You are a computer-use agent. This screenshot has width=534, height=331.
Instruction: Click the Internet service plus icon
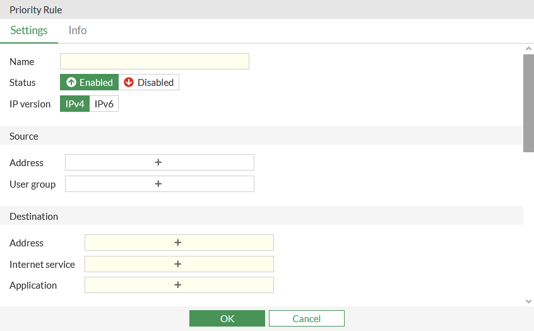point(178,264)
